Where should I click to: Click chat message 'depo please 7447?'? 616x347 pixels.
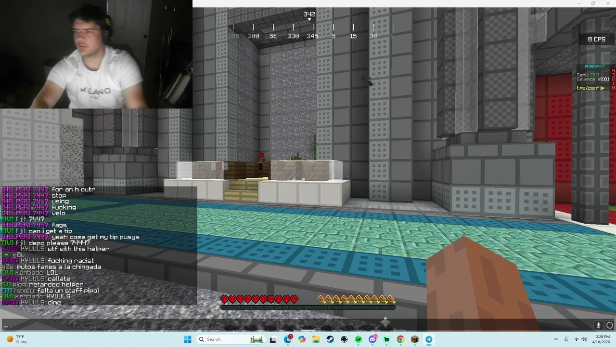click(x=59, y=243)
